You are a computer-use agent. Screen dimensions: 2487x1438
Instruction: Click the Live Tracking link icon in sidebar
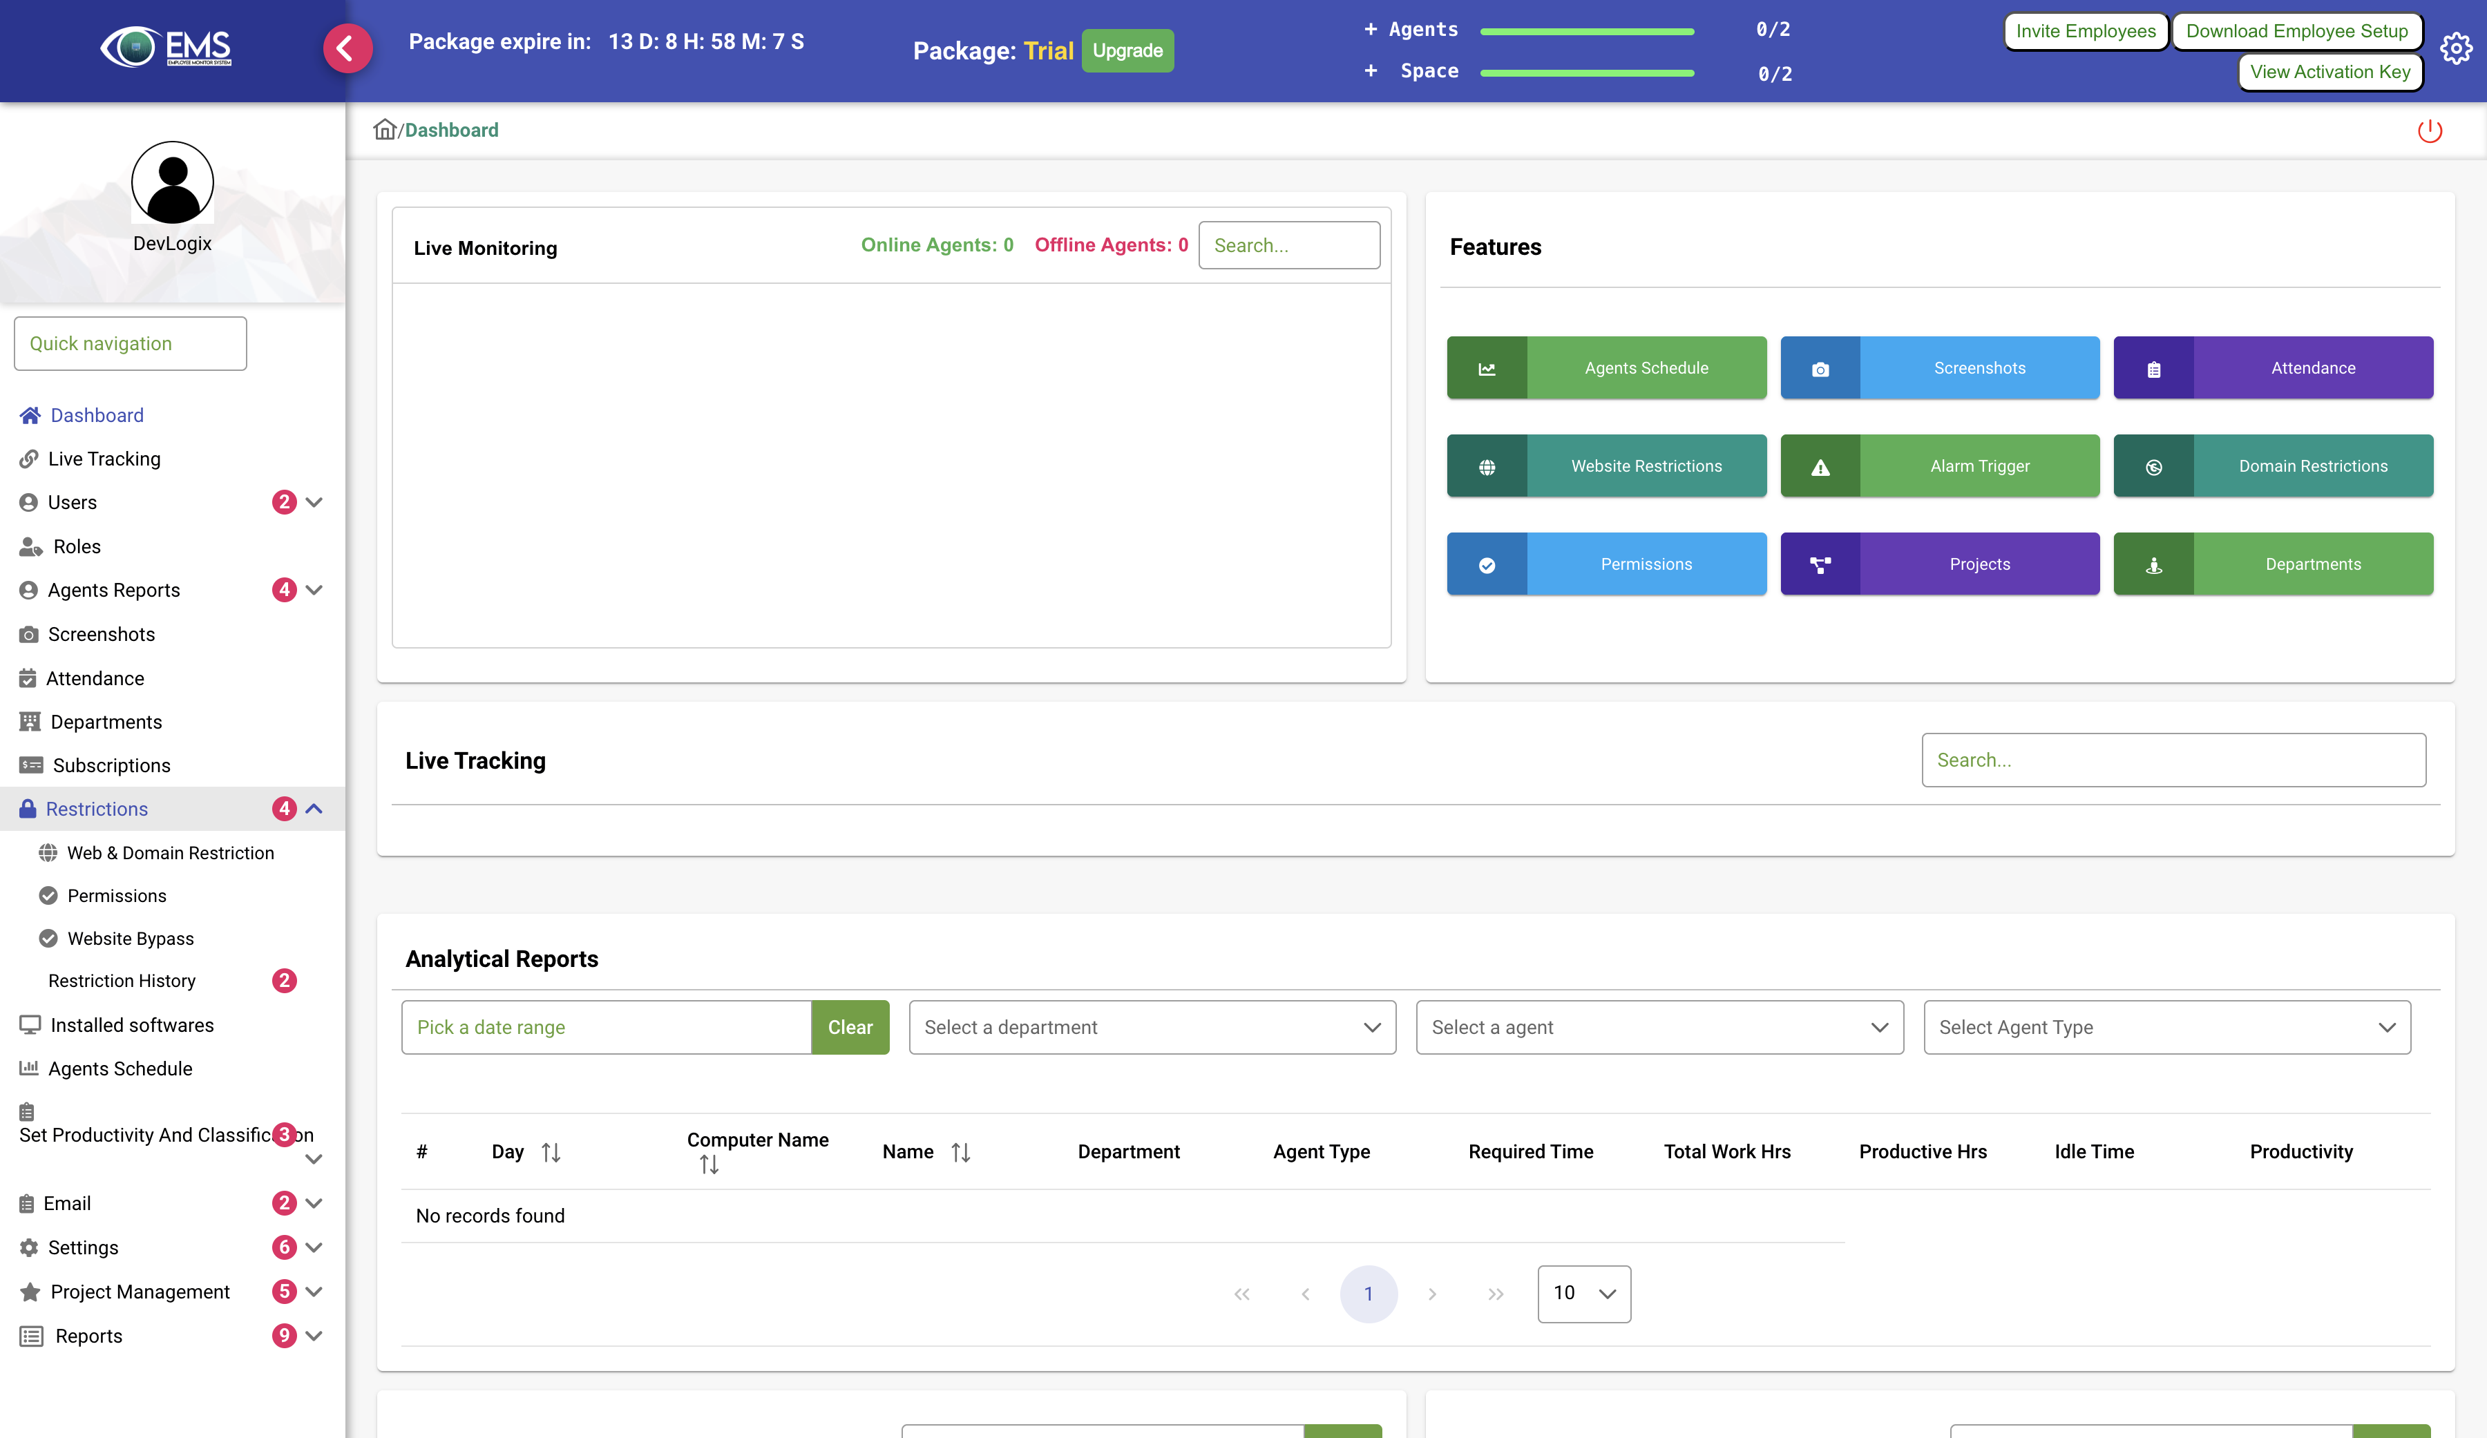28,459
